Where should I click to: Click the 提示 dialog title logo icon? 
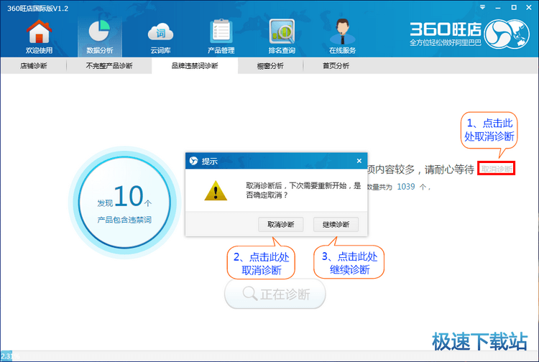coord(194,160)
